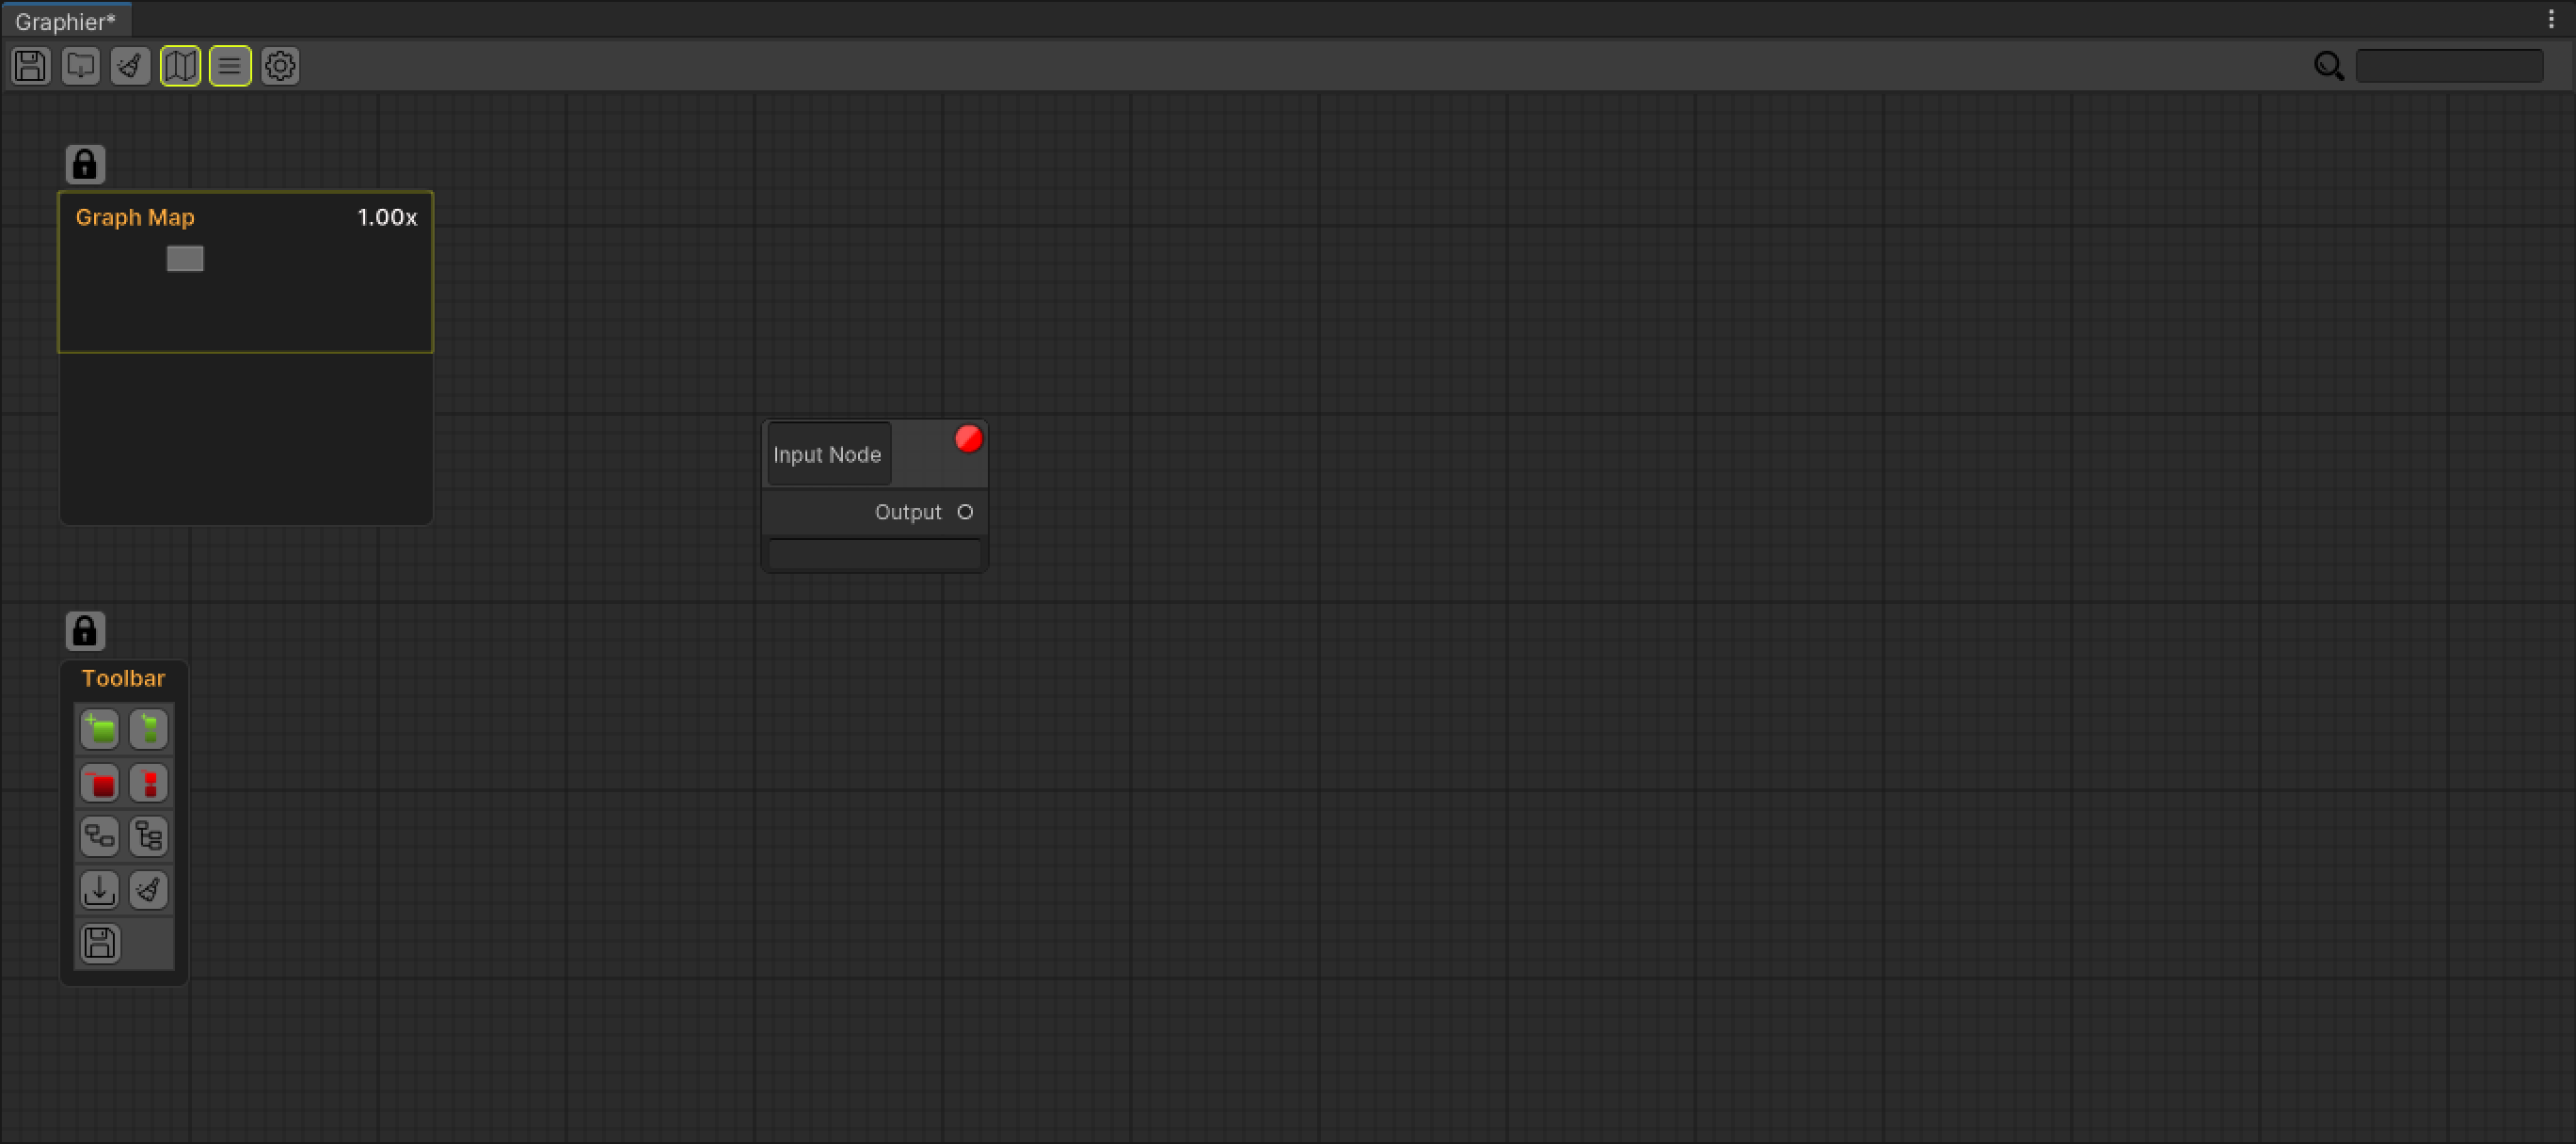Select the green add-child-node tool
Screen dimensions: 2576x1144
[x=148, y=729]
